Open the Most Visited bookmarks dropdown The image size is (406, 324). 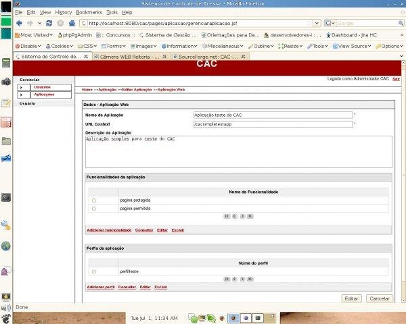tap(34, 35)
